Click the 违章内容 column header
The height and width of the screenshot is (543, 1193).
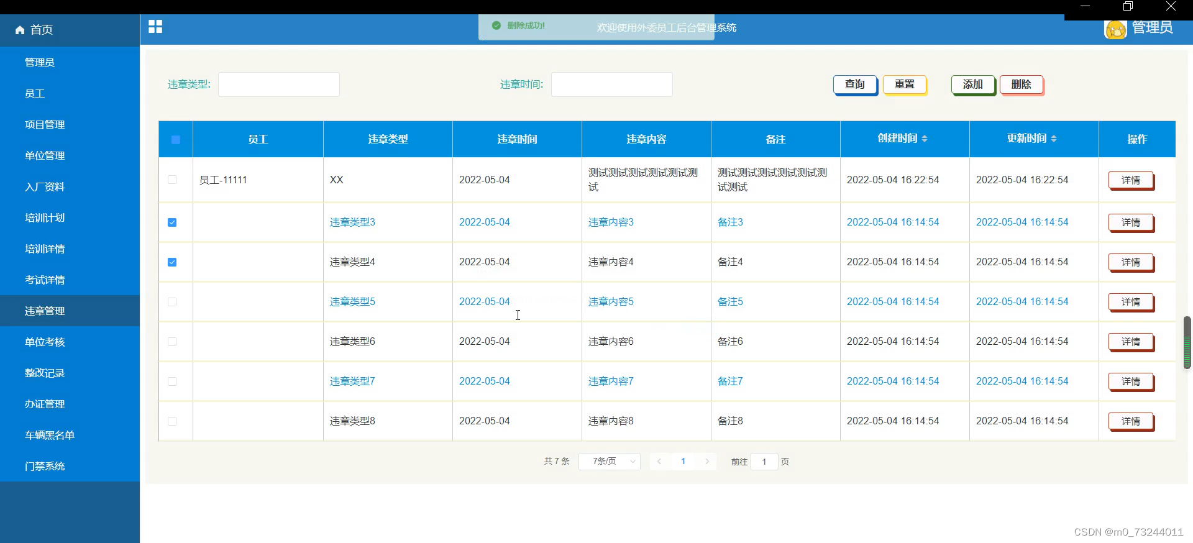(x=646, y=140)
